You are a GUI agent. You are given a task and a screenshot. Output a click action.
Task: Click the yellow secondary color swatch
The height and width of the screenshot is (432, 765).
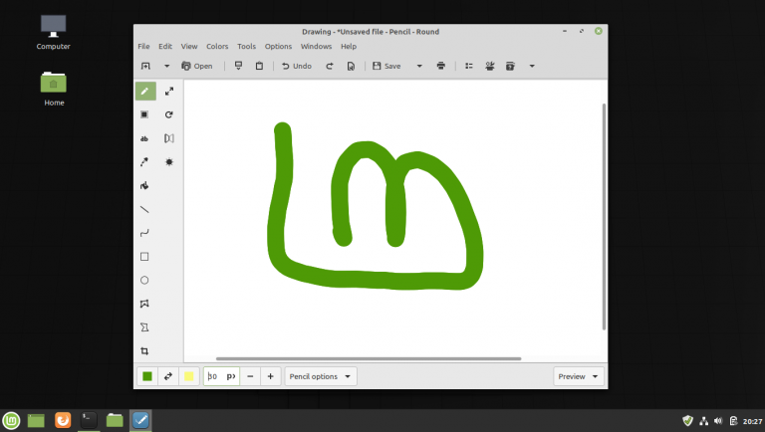(189, 376)
